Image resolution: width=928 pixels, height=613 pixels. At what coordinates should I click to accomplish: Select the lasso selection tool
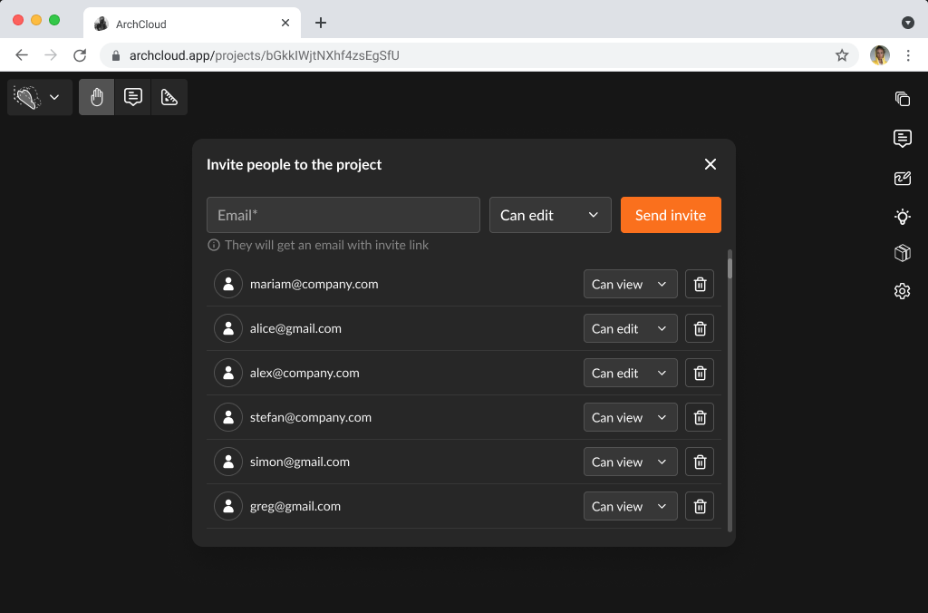27,97
